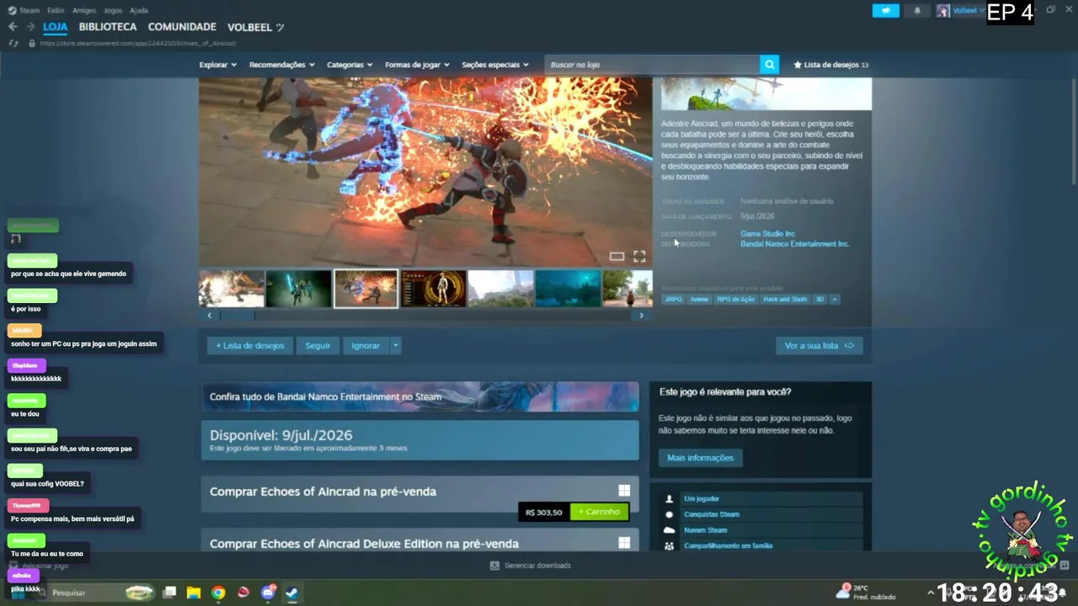Expand the Seções especiais dropdown

(x=495, y=65)
